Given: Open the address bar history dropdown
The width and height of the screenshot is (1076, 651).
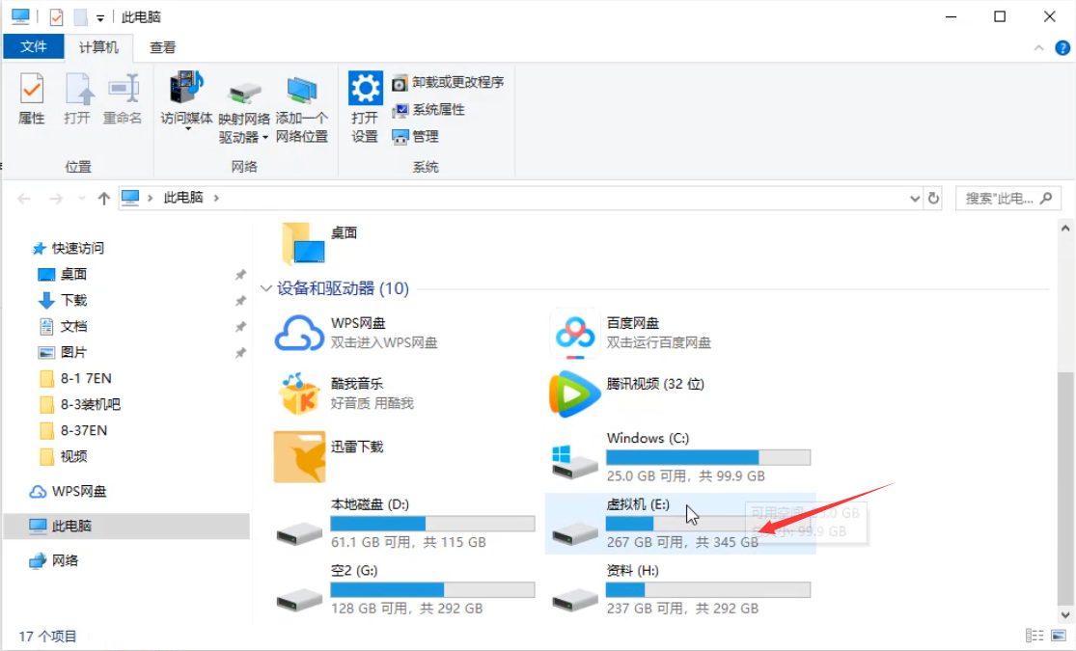Looking at the screenshot, I should tap(915, 198).
